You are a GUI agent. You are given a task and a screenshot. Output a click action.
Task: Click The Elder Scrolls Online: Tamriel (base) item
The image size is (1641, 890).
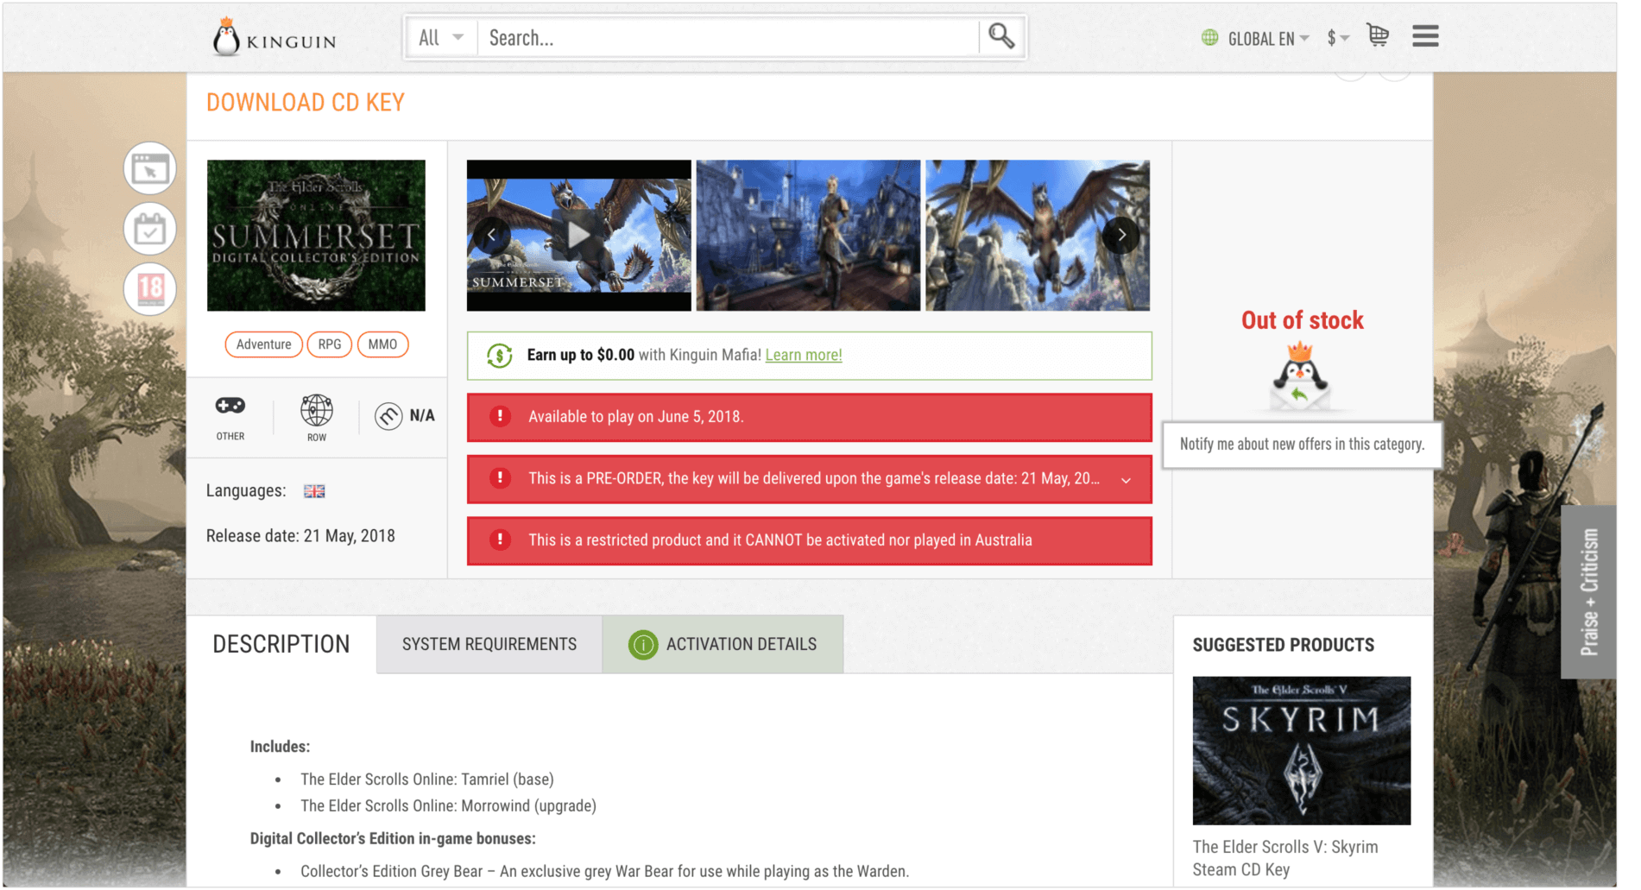pos(427,780)
